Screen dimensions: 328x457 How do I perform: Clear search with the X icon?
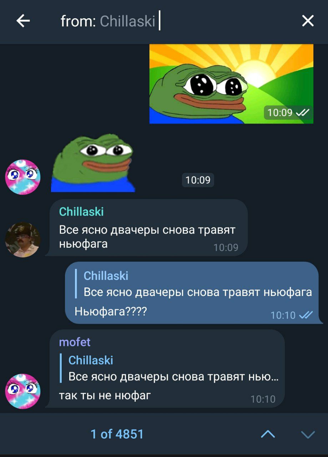click(x=308, y=21)
